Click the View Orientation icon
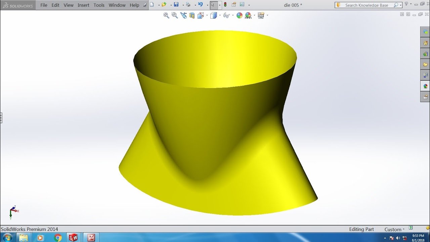 [201, 15]
